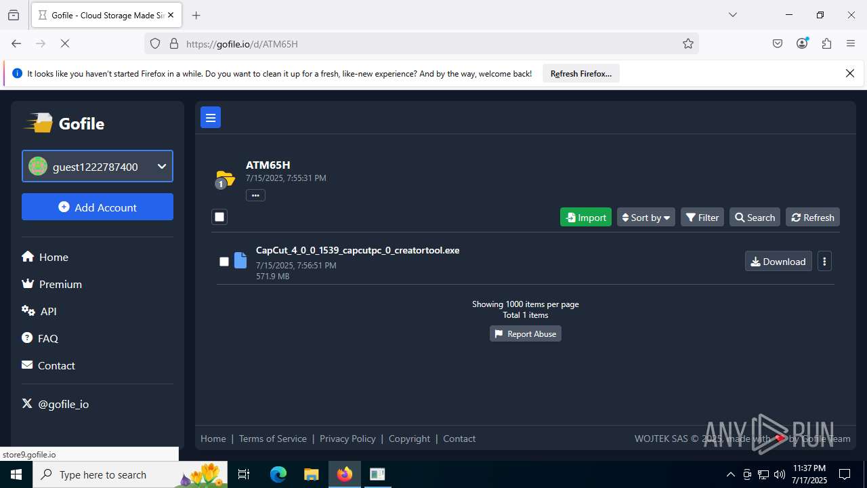This screenshot has height=488, width=867.
Task: Open the @gofile_io X profile link
Action: 56,404
